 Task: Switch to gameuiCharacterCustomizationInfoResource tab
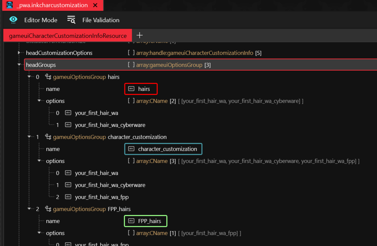tap(68, 36)
